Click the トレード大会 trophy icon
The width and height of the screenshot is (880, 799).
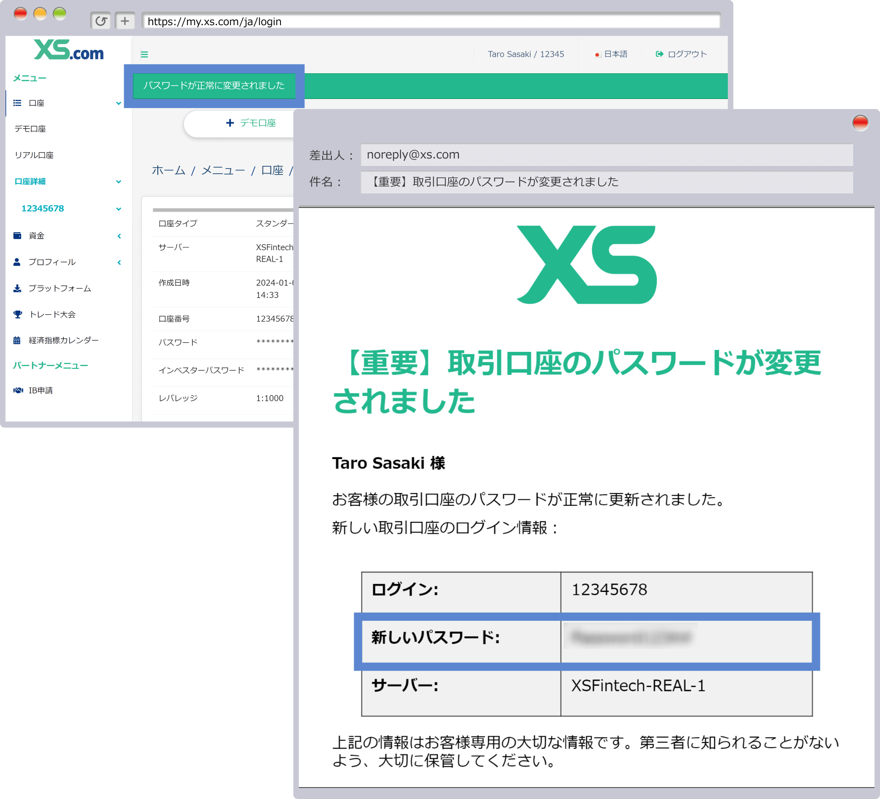(x=18, y=314)
